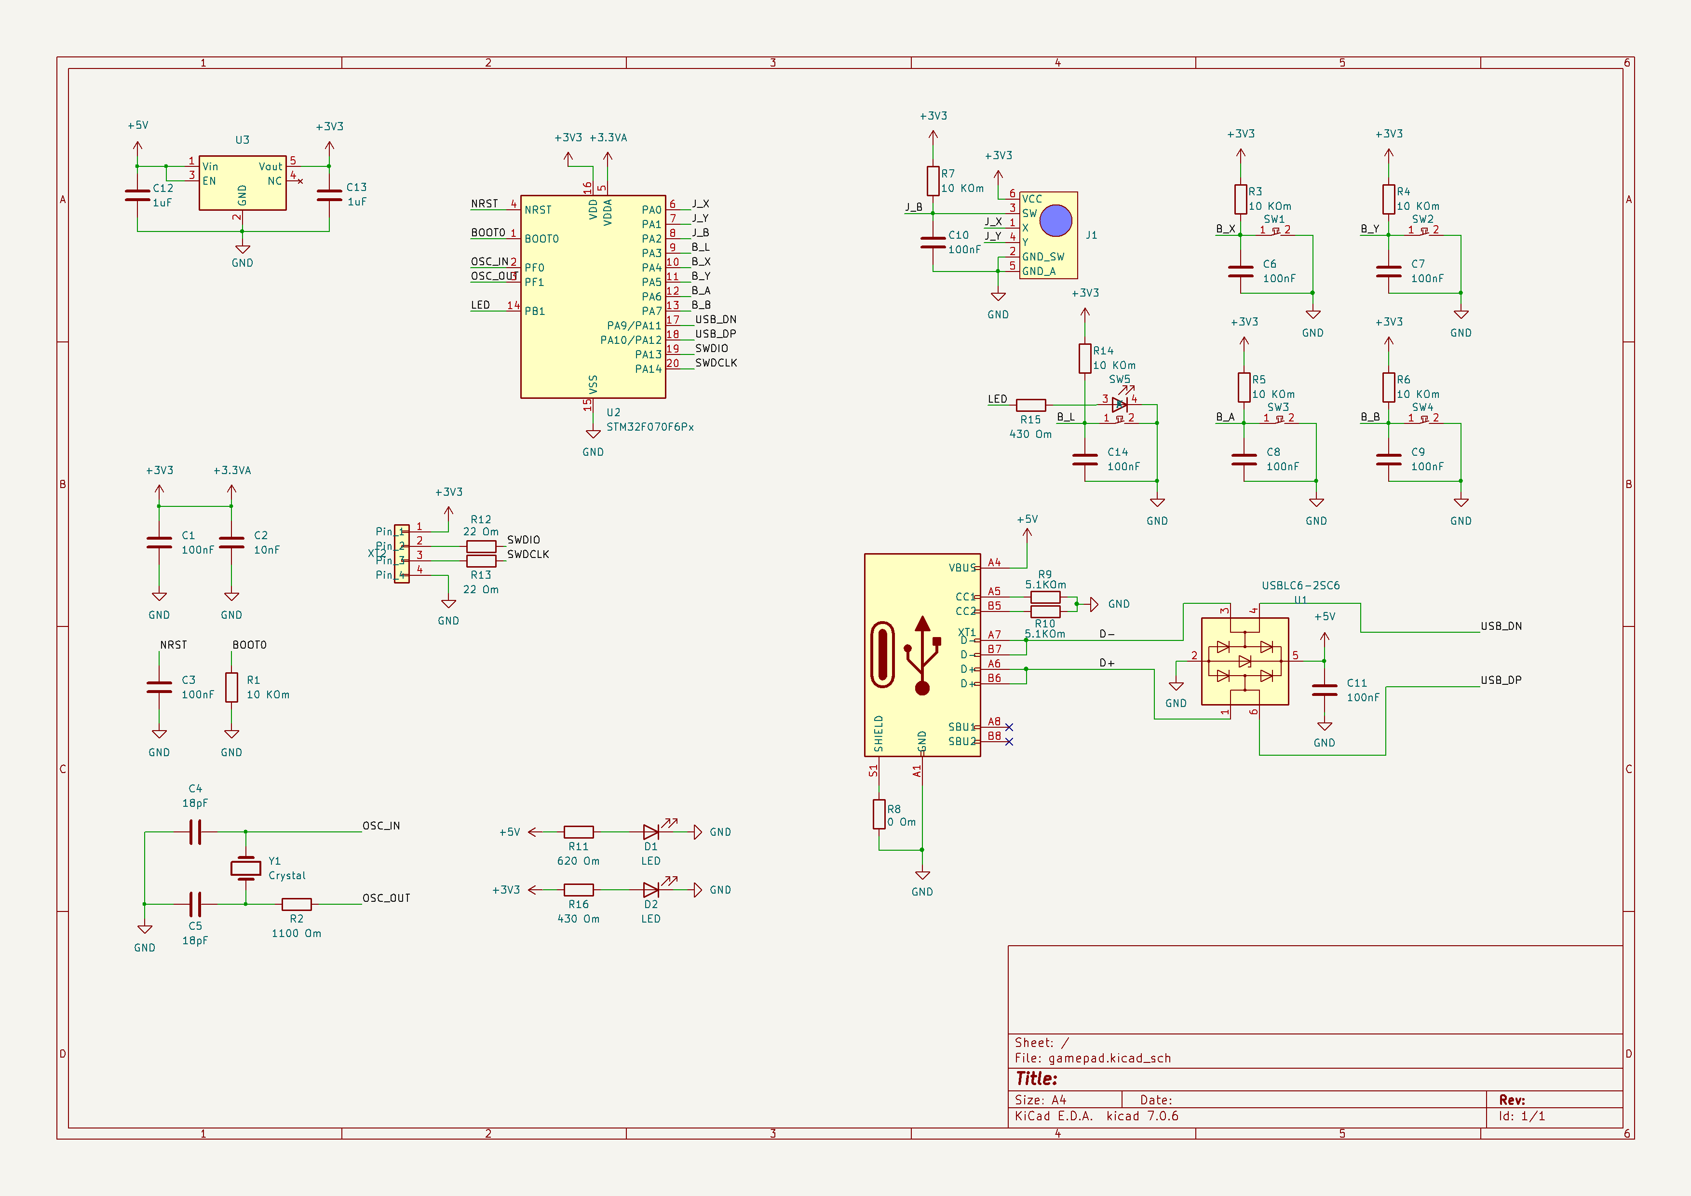Screen dimensions: 1691x1196
Task: Select LED D1 diode symbol
Action: point(651,831)
